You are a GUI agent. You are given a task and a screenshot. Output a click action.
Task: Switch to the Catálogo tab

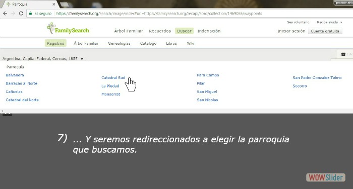[148, 43]
